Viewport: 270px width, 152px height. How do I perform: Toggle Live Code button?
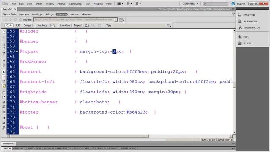point(42,25)
